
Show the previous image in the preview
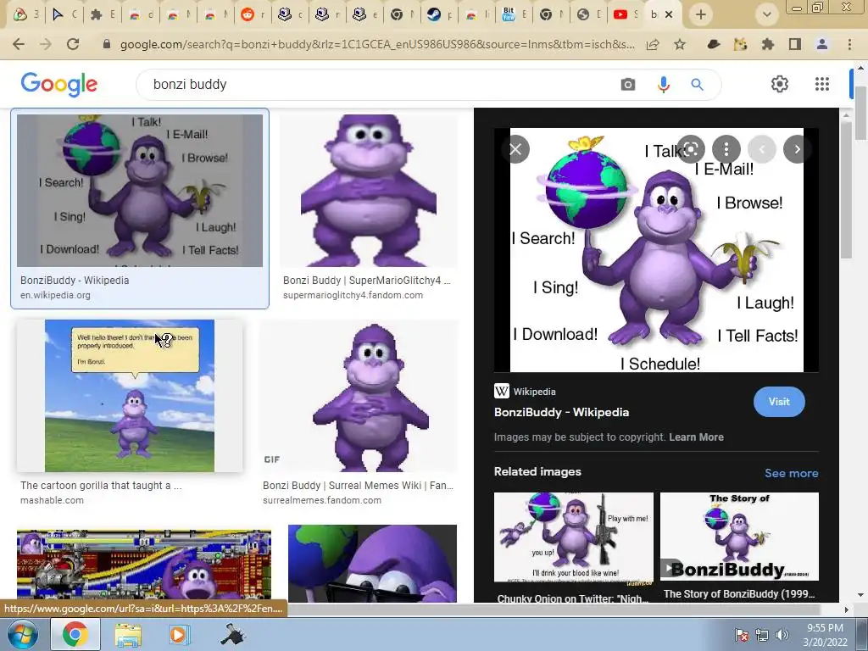762,149
